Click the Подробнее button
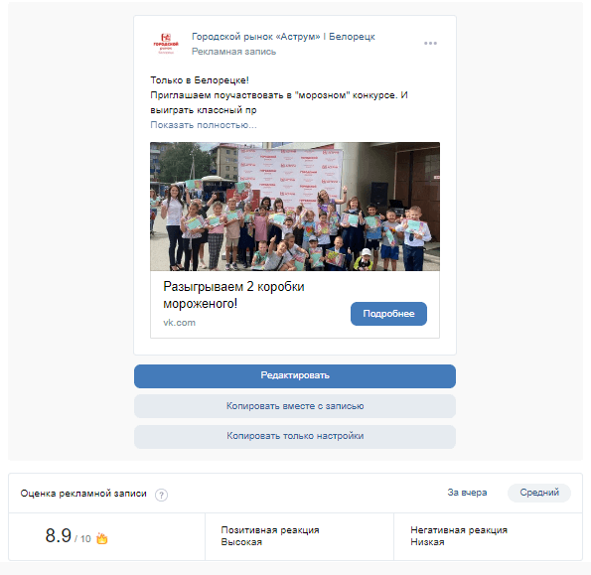The width and height of the screenshot is (591, 575). 388,314
